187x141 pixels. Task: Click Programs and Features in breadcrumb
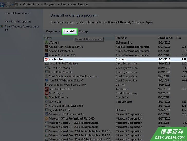pyautogui.click(x=74, y=4)
